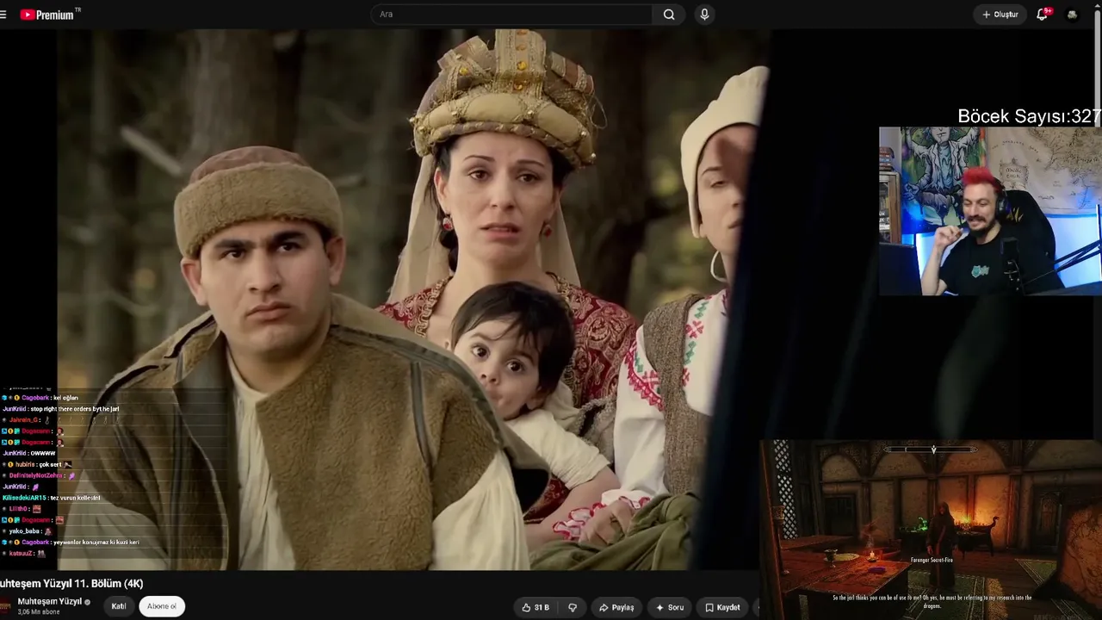Click chat message 'çok sert' by hubiris
This screenshot has height=620, width=1102.
[50, 464]
